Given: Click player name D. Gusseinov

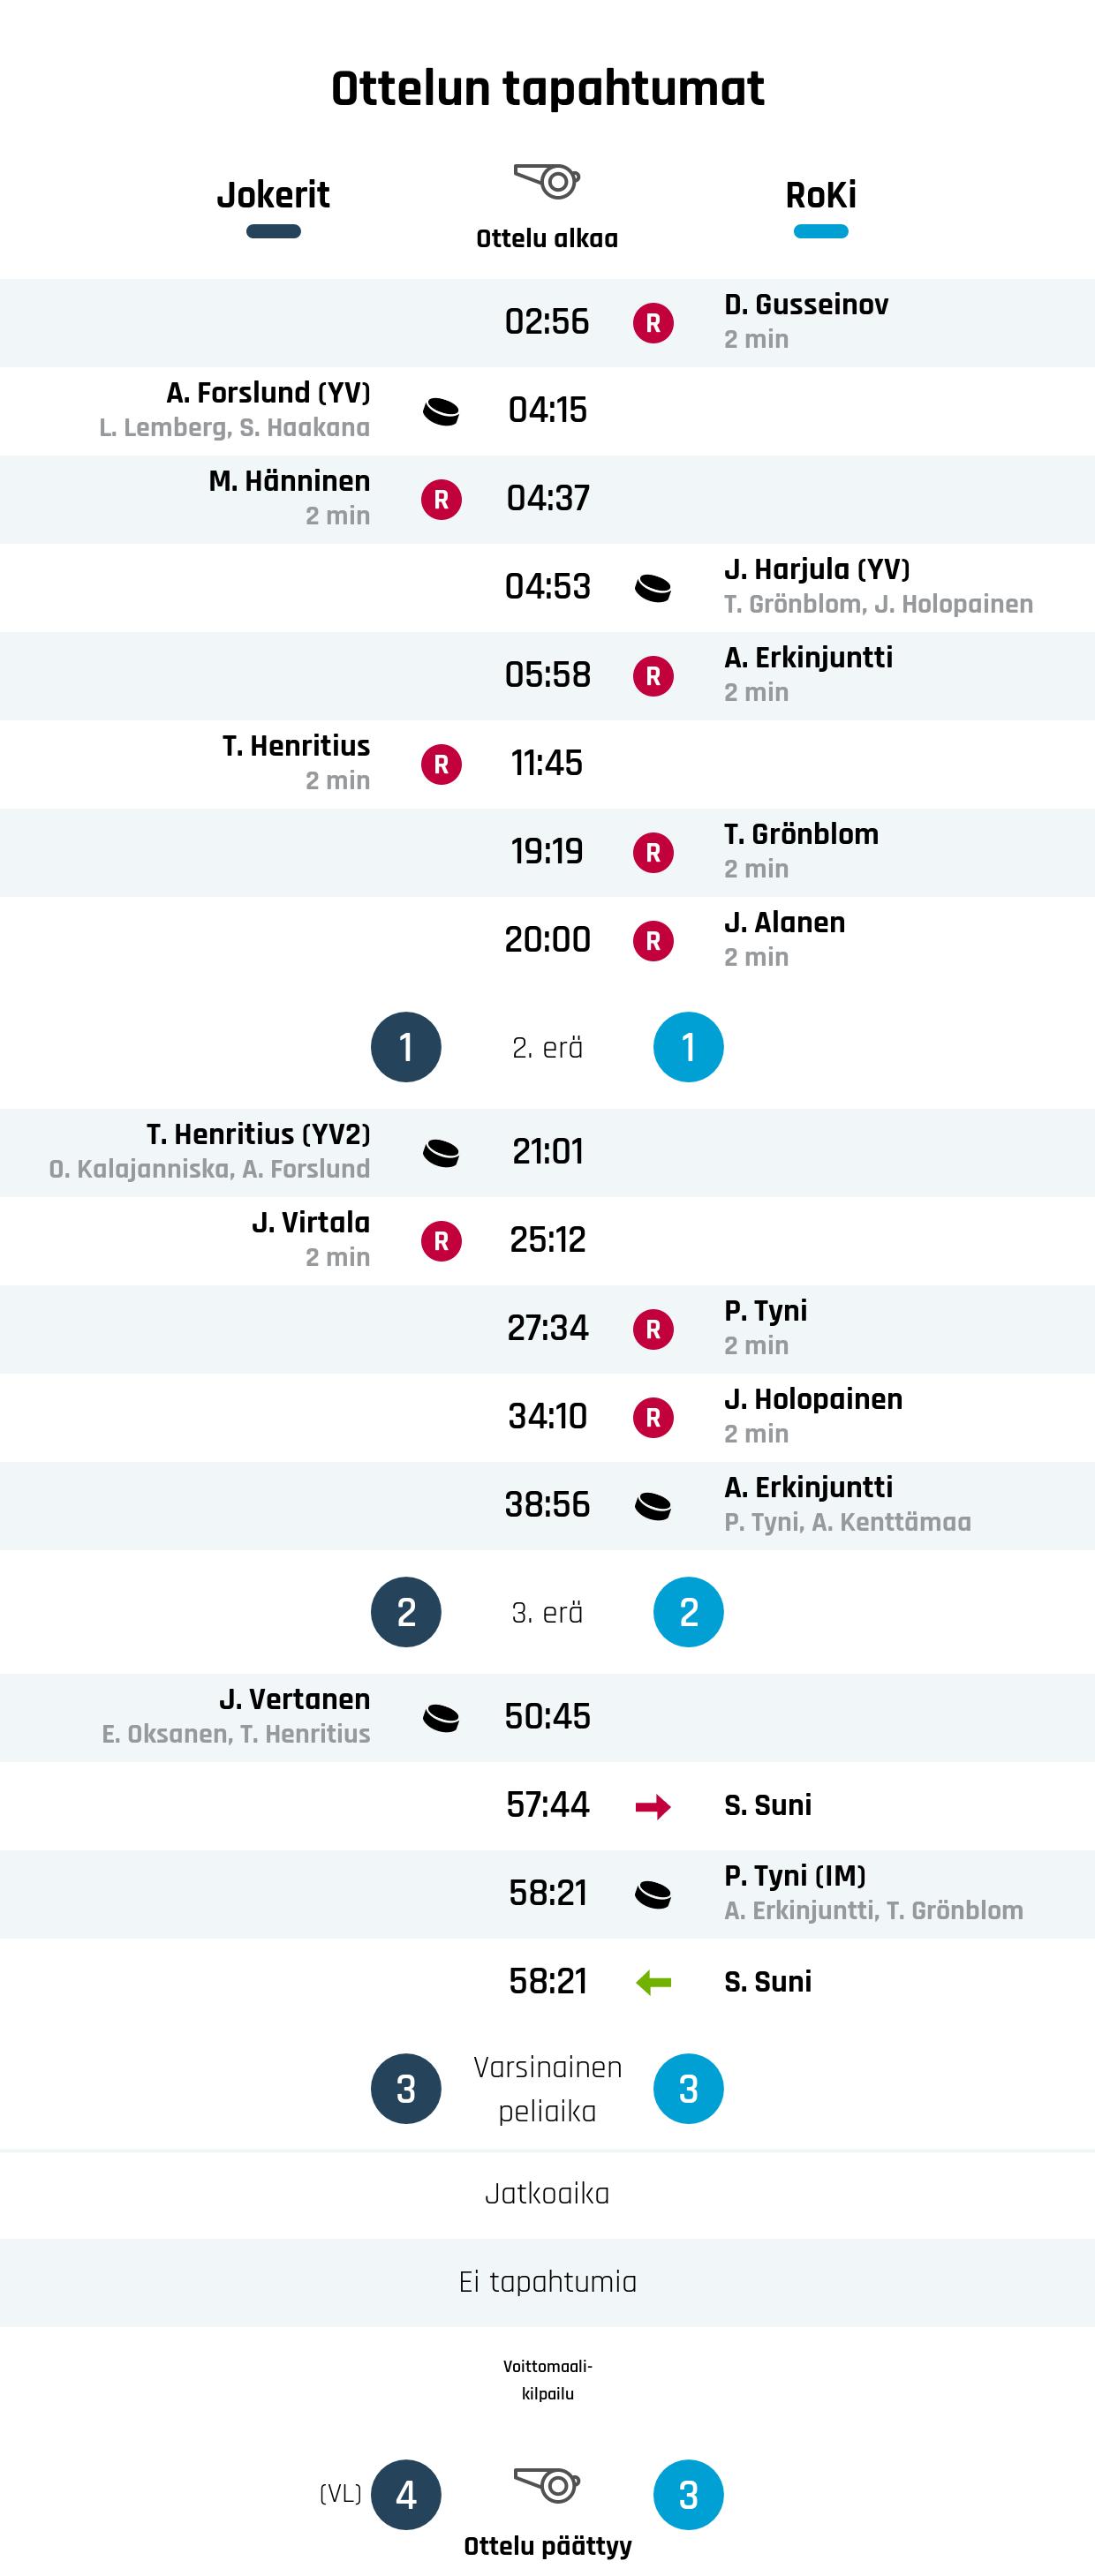Looking at the screenshot, I should tap(806, 305).
